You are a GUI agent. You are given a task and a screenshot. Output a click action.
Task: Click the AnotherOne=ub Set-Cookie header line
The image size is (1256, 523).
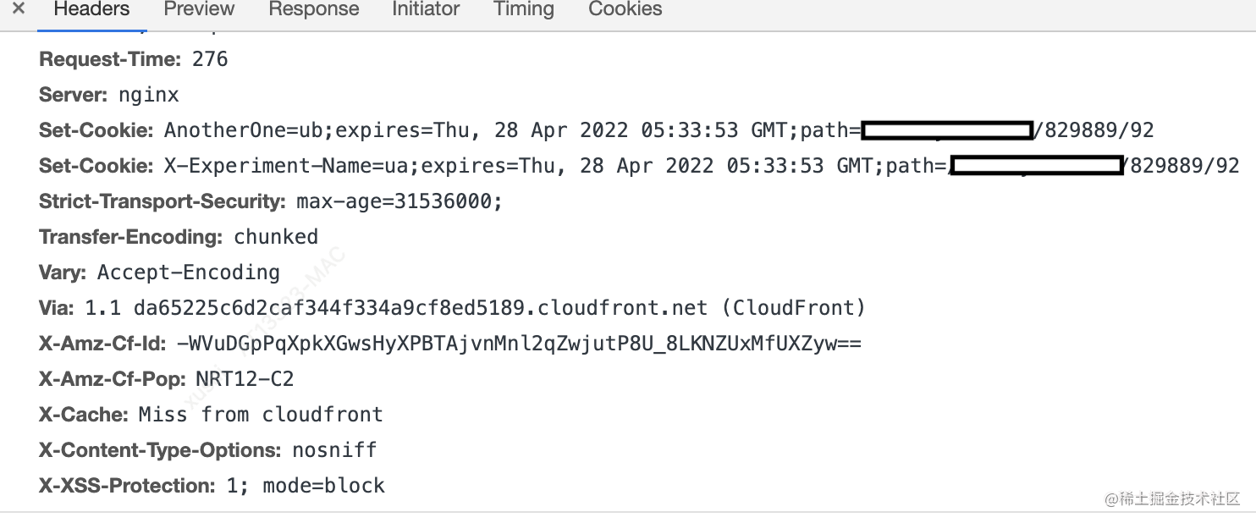pyautogui.click(x=597, y=130)
